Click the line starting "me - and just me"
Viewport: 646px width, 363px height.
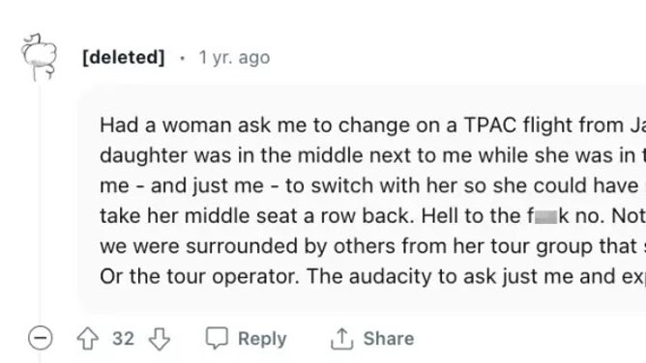372,185
